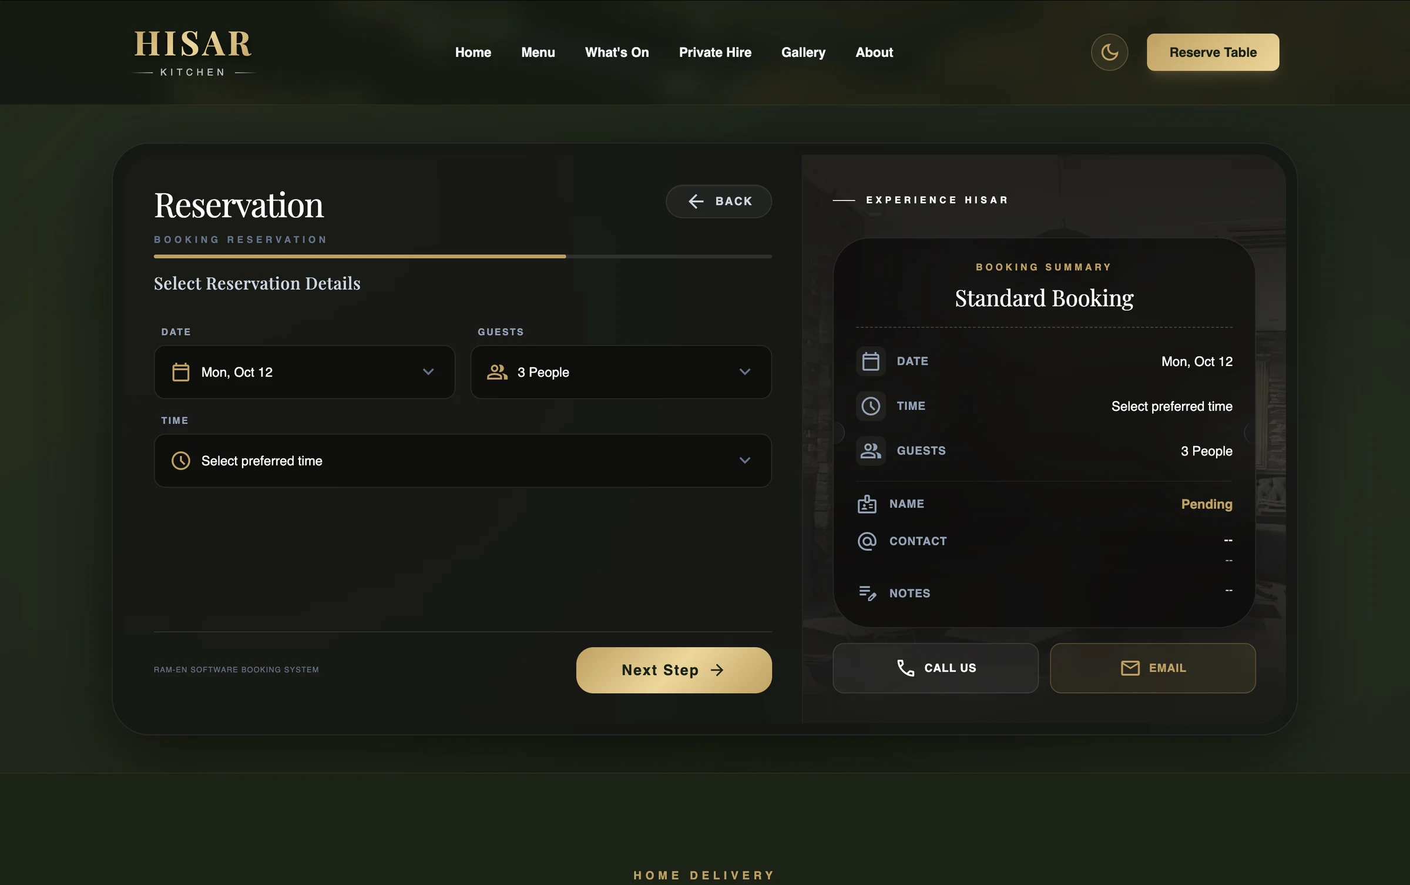Click the Back button

point(719,202)
